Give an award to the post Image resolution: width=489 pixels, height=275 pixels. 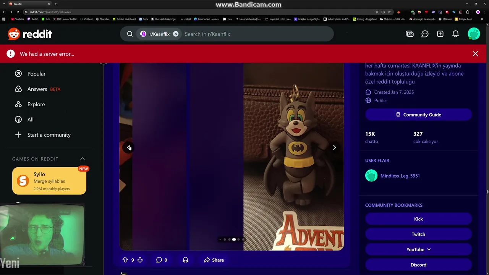pos(185,260)
